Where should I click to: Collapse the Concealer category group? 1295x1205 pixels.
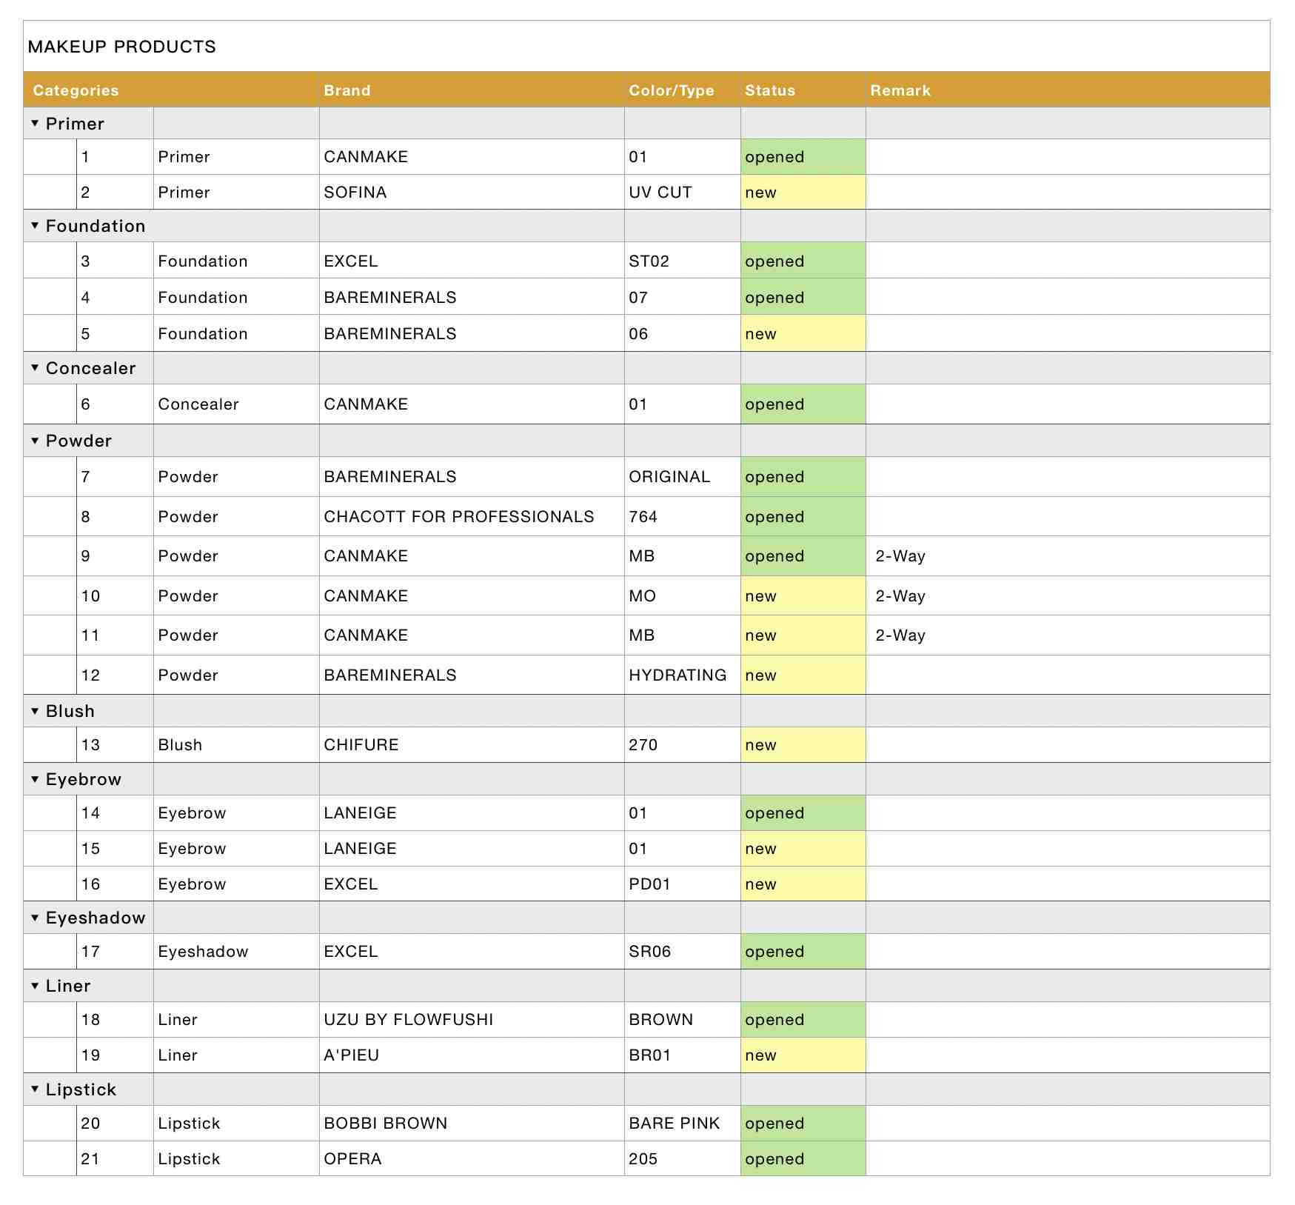(x=35, y=367)
